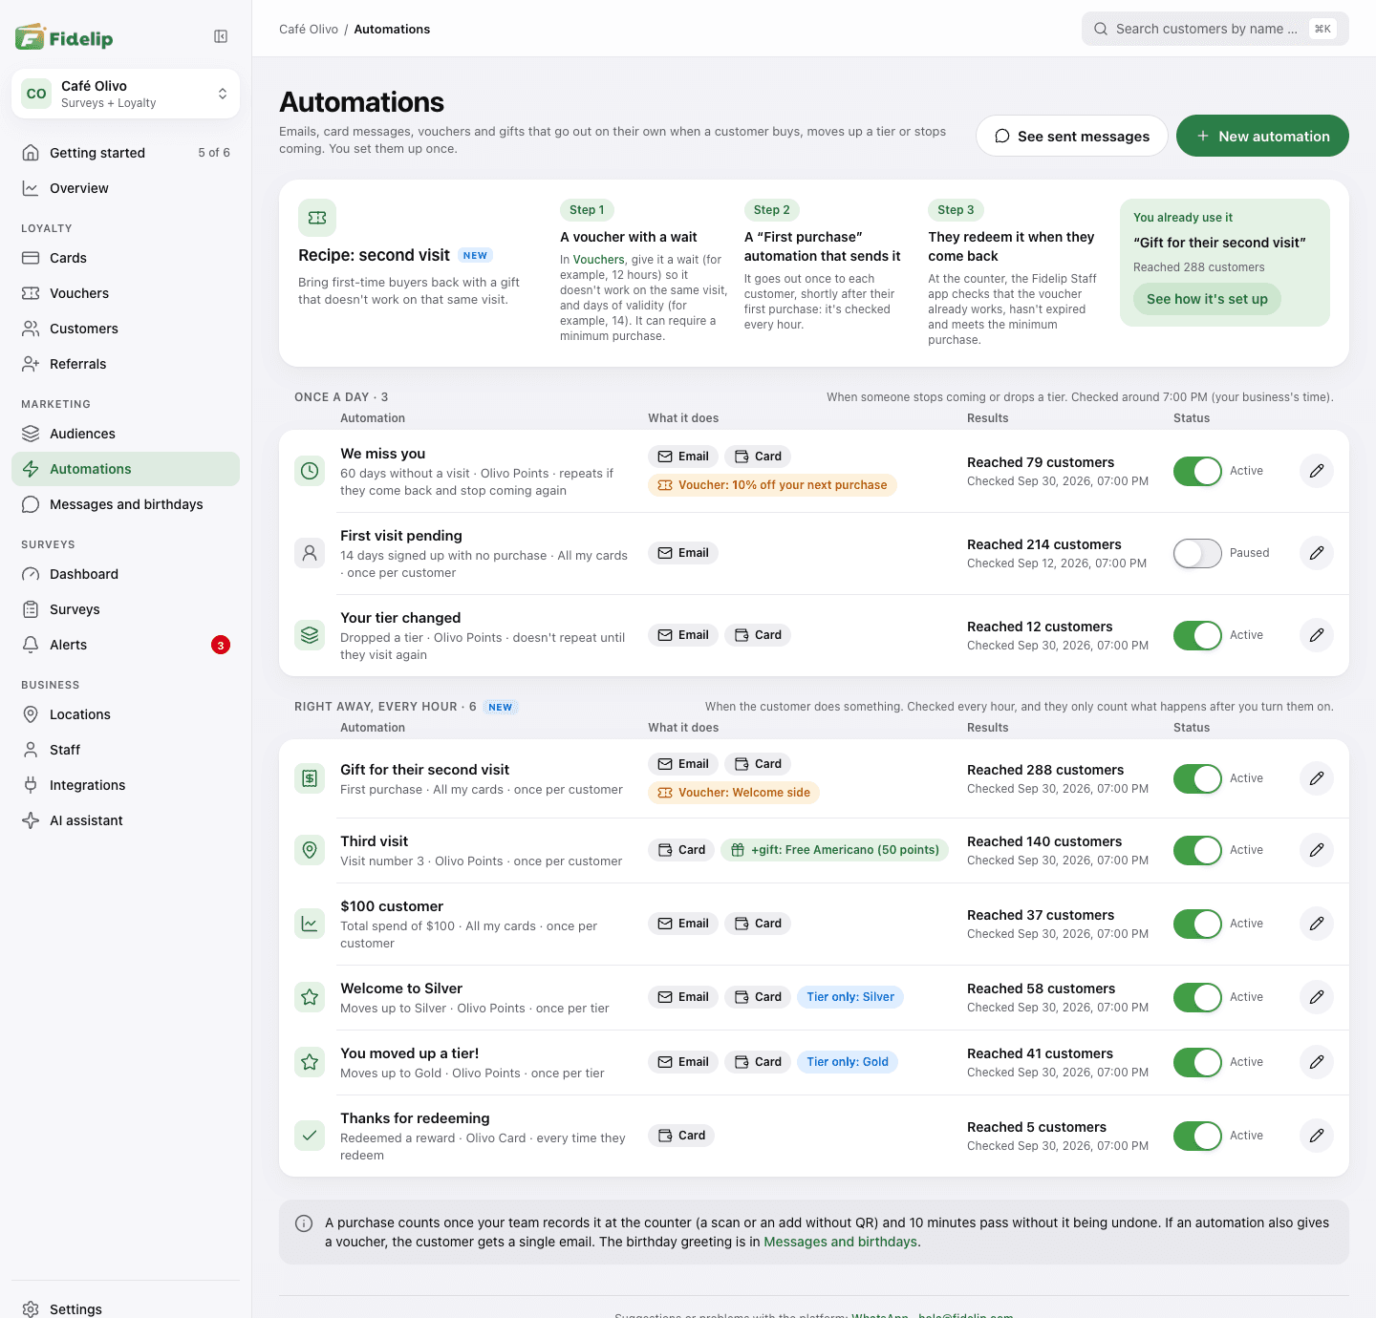
Task: Enable the First visit pending toggle
Action: tap(1197, 553)
